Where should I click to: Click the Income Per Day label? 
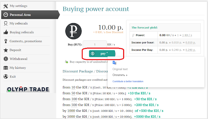tap(142, 50)
